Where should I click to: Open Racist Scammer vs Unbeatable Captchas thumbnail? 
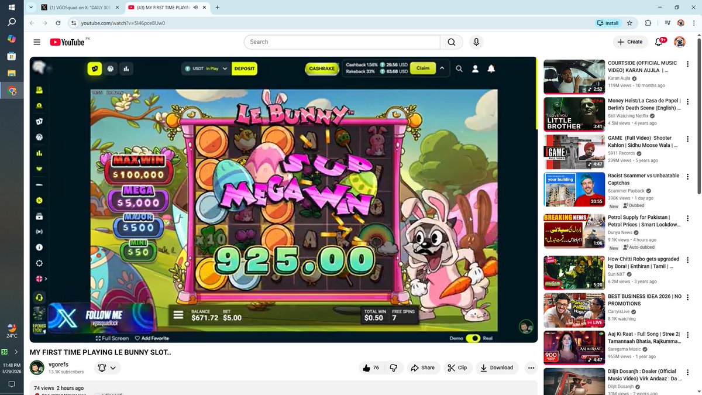click(x=574, y=190)
